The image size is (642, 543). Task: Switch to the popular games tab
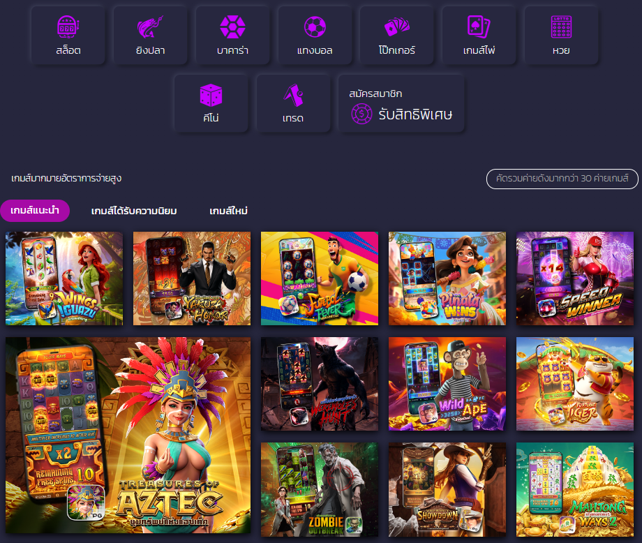pos(134,211)
